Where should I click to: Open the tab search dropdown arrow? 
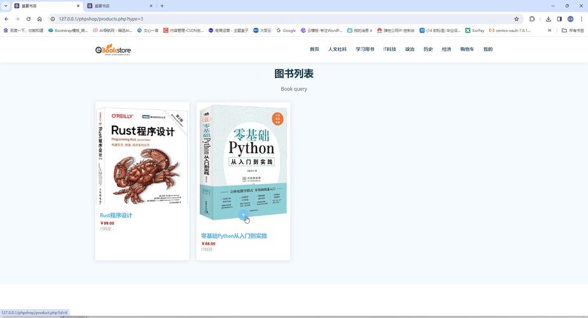(6, 6)
